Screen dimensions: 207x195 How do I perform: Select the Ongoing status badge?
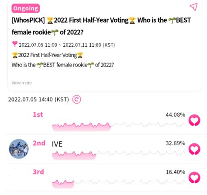point(26,8)
